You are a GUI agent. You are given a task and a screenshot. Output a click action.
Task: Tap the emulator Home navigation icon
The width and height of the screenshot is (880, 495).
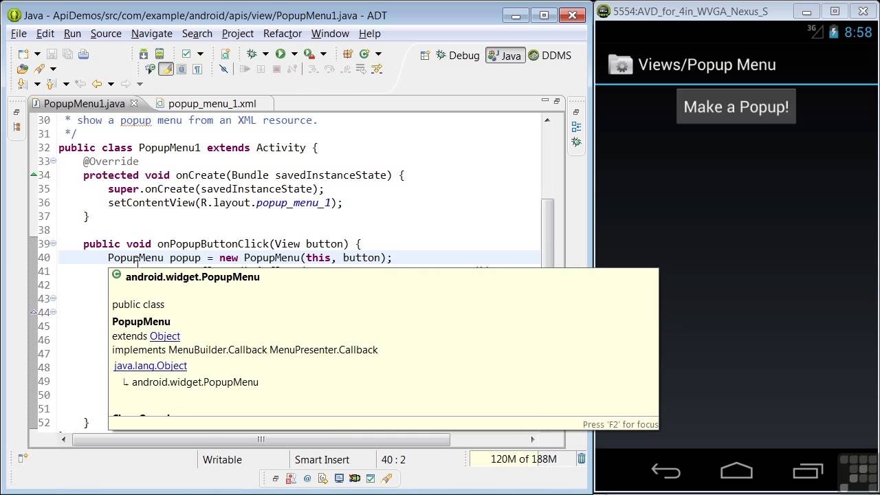(x=736, y=471)
